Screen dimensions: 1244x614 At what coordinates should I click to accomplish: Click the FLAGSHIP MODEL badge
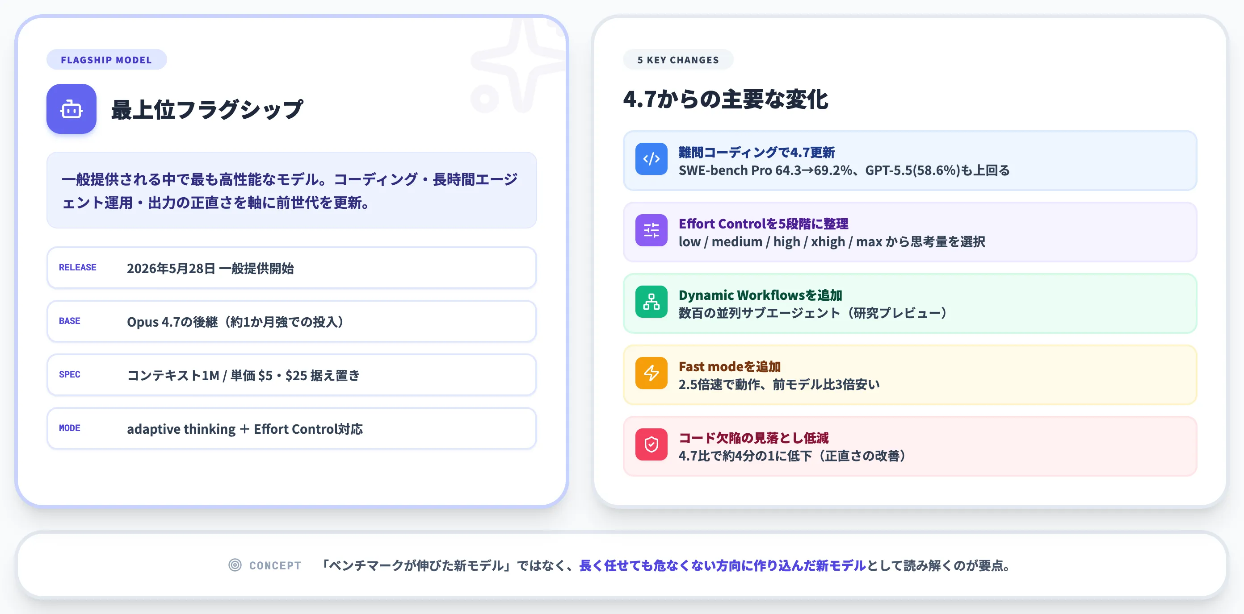click(x=106, y=60)
